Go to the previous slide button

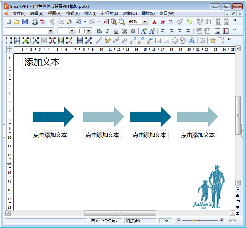coord(238,195)
